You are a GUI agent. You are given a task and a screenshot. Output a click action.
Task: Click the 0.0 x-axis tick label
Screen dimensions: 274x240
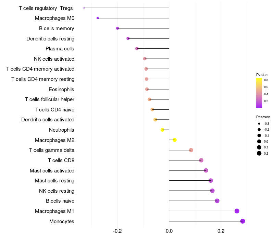pos(169,231)
